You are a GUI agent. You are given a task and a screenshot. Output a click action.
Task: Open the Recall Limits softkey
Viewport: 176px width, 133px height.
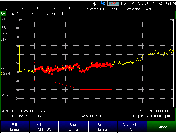click(103, 127)
